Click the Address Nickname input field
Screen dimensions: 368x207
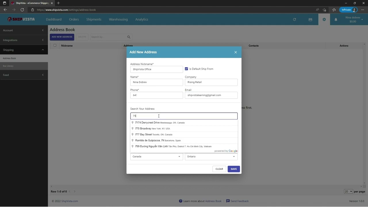(156, 69)
